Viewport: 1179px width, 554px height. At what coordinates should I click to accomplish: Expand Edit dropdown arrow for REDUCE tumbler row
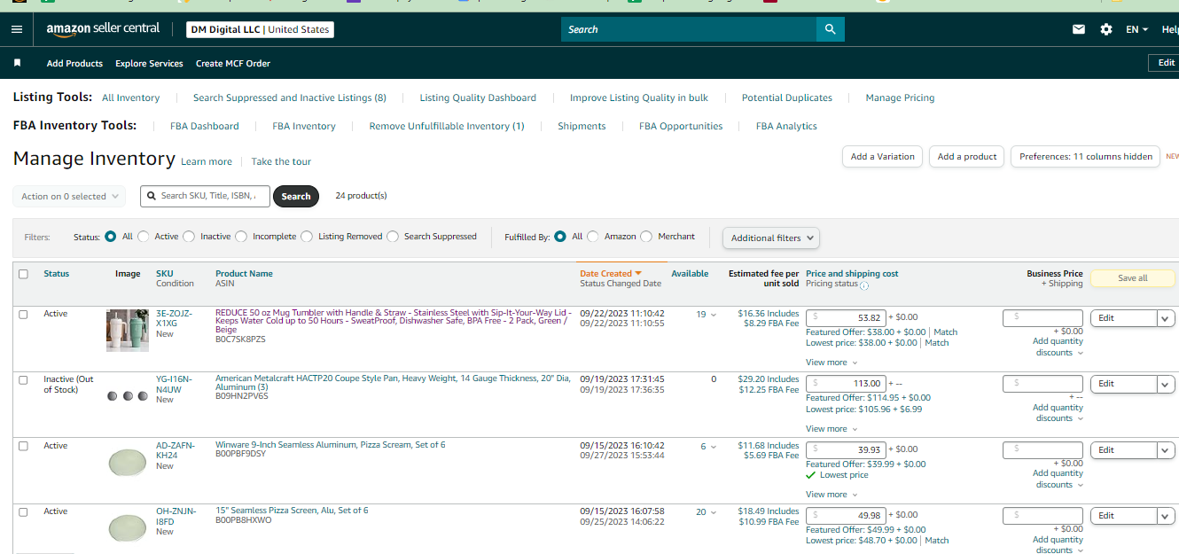pos(1166,318)
